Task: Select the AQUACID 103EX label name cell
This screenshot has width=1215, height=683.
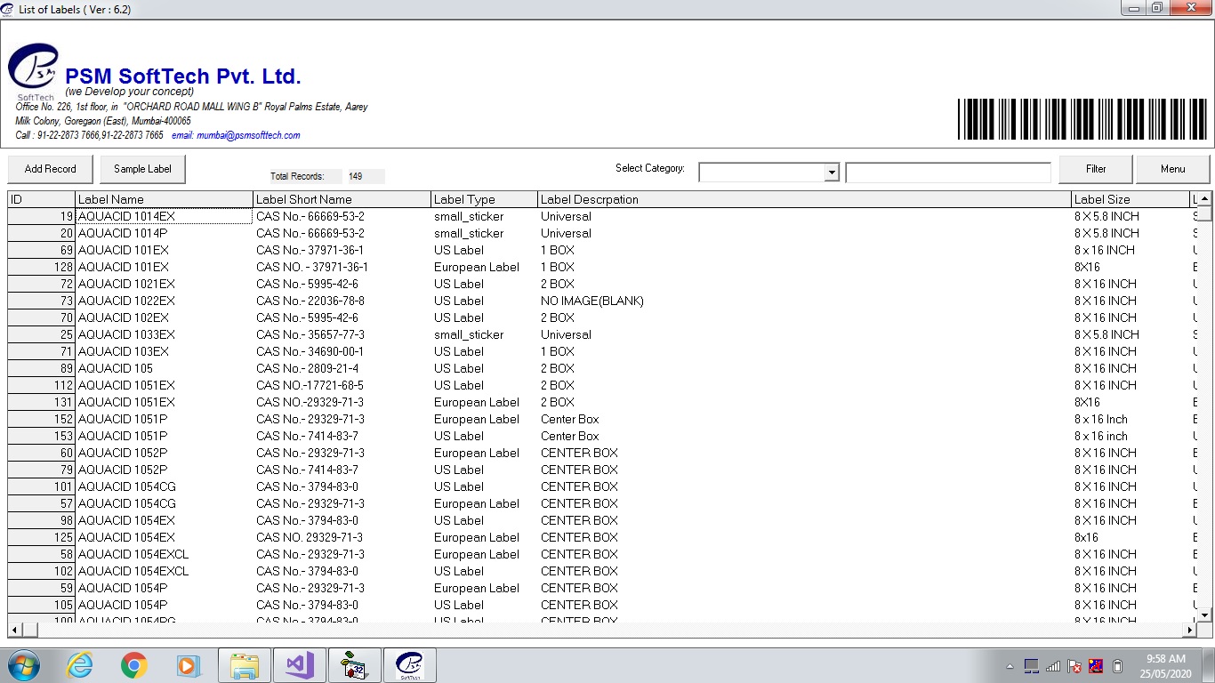Action: pos(165,351)
